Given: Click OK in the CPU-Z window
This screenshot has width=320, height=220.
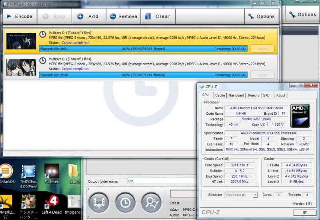Looking at the screenshot, I should point(305,212).
